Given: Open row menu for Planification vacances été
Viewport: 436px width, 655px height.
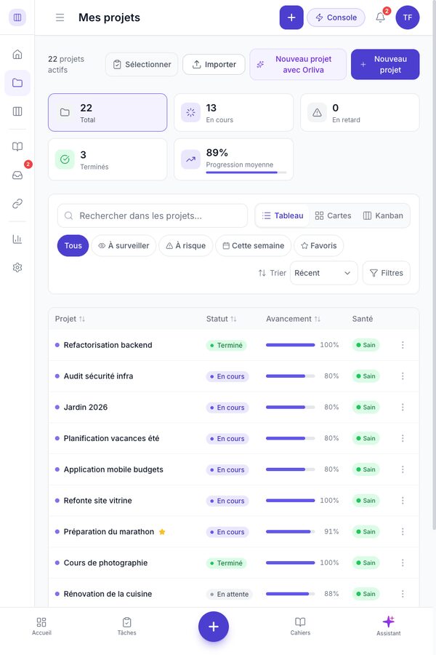Looking at the screenshot, I should coord(403,438).
